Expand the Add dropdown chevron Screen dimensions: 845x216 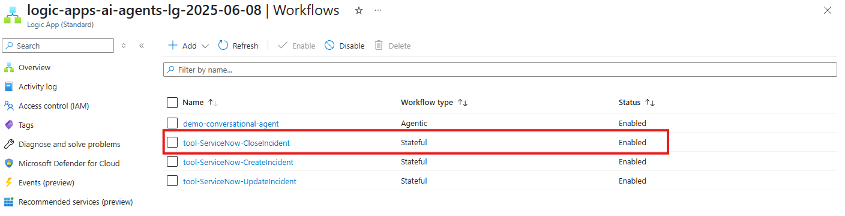tap(205, 46)
